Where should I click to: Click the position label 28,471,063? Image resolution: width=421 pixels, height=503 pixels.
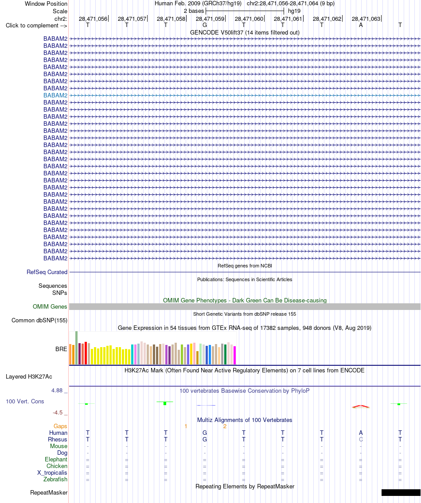click(366, 19)
